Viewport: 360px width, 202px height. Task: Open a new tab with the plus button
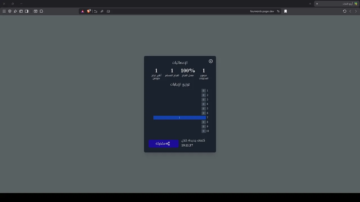point(310,4)
